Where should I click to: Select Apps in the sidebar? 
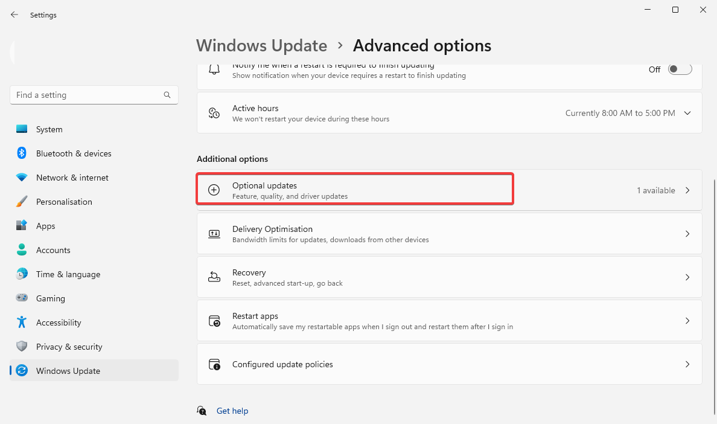coord(94,226)
